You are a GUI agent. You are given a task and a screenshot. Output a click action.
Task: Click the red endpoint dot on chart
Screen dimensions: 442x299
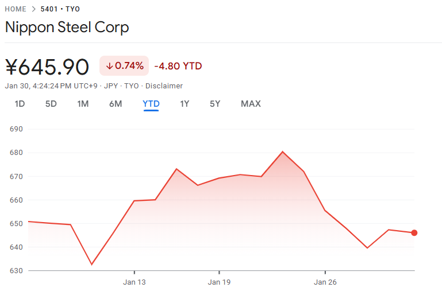[x=414, y=232]
